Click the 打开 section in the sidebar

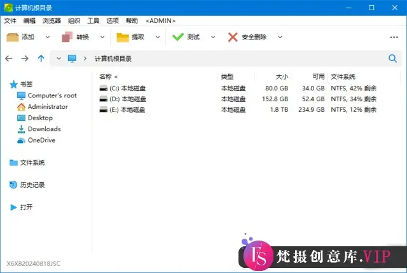(x=21, y=207)
